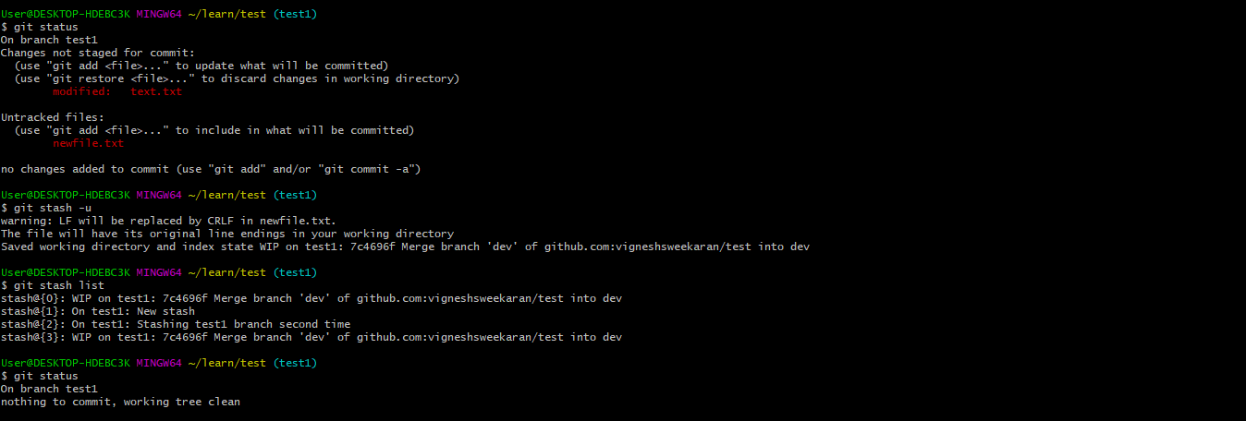Click 'nothing to commit, working tree clean' message
The width and height of the screenshot is (1246, 421).
click(120, 402)
